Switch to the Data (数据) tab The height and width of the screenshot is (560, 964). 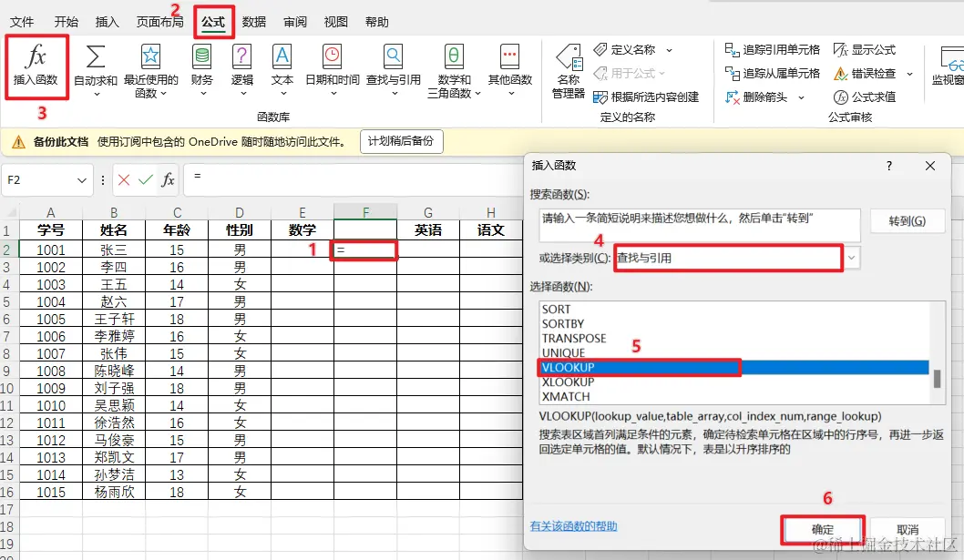click(254, 22)
